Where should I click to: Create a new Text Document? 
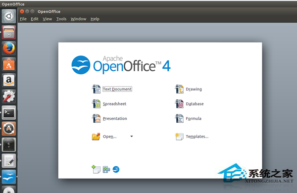(117, 89)
